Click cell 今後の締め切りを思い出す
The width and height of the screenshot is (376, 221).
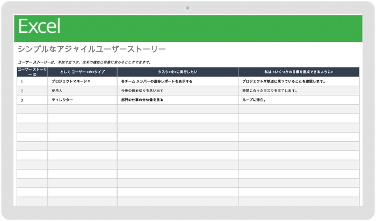(x=178, y=91)
